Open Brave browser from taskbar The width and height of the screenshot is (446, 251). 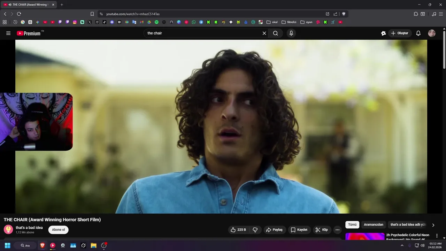coord(43,245)
